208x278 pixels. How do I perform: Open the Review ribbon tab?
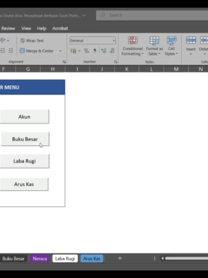pos(8,28)
